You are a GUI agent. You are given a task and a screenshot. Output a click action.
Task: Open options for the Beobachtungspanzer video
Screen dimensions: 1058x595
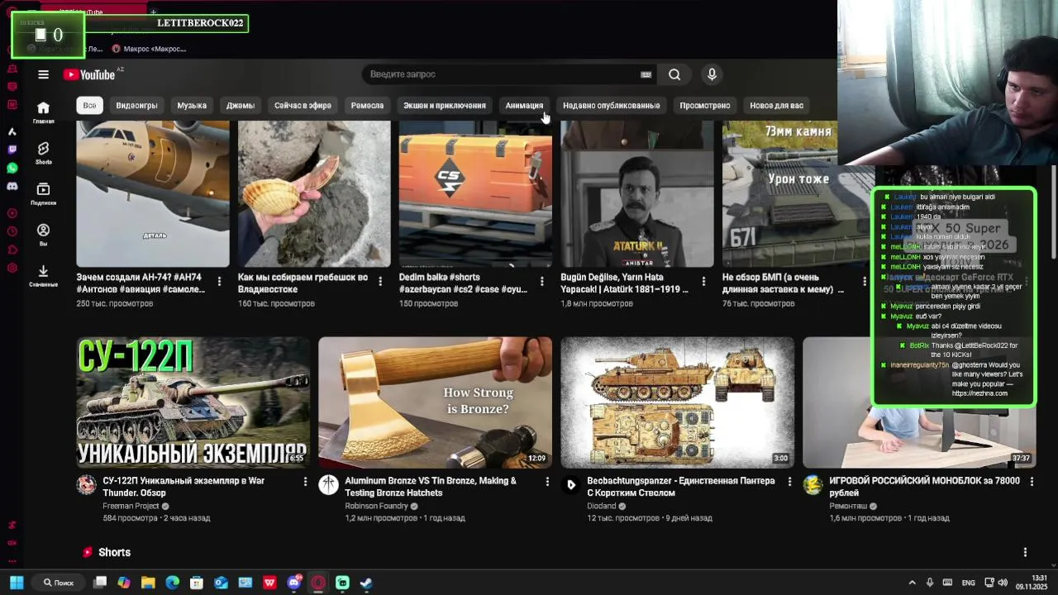tap(789, 481)
